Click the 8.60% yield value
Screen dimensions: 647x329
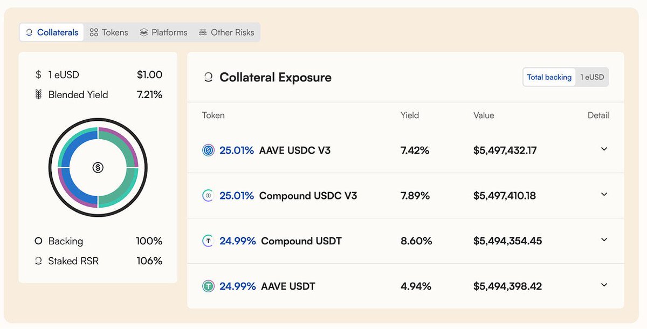coord(416,241)
